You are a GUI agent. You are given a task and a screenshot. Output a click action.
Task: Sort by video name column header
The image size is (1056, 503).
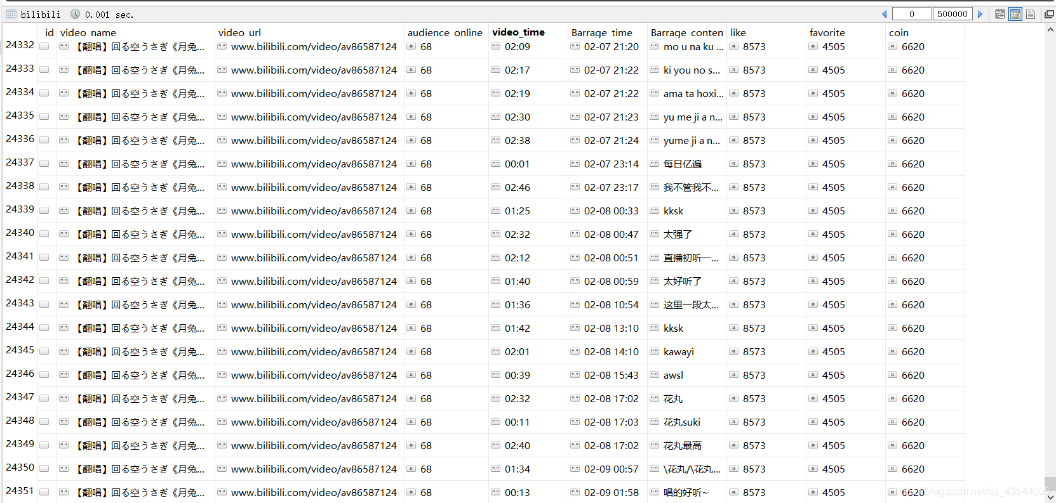point(88,32)
